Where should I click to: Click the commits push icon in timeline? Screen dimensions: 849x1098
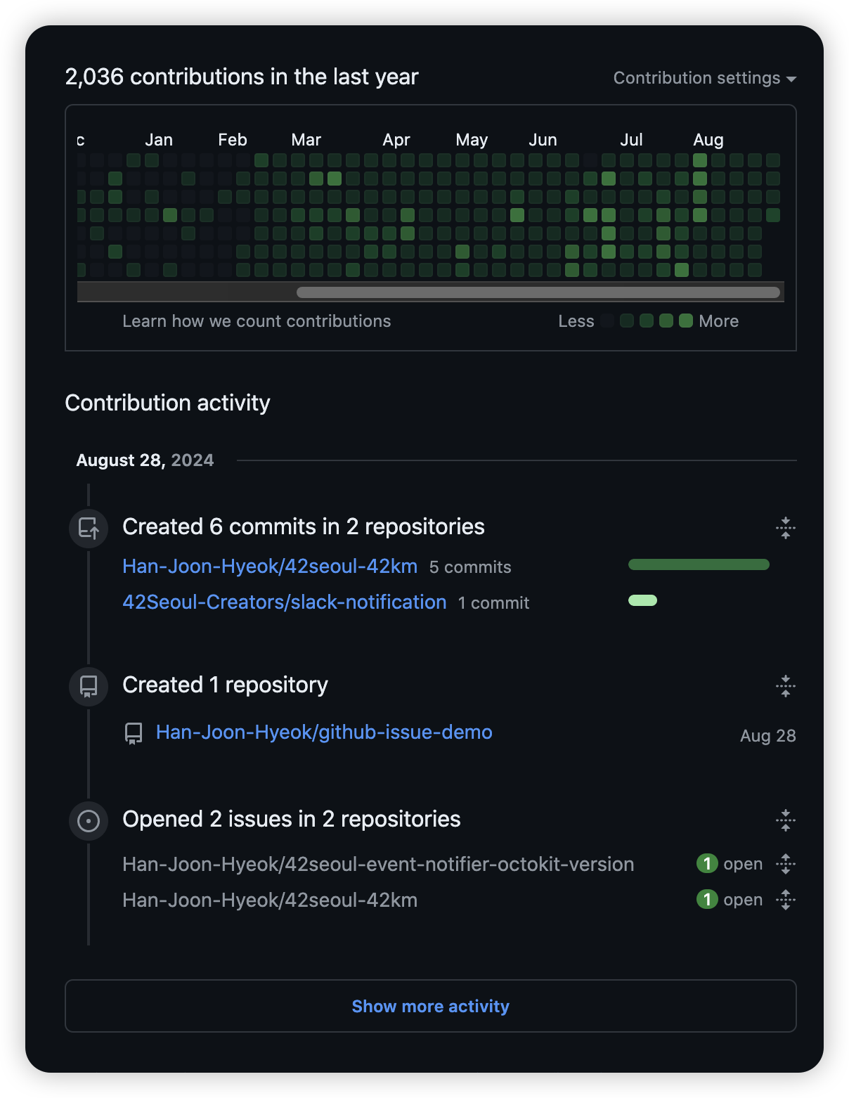(x=89, y=528)
